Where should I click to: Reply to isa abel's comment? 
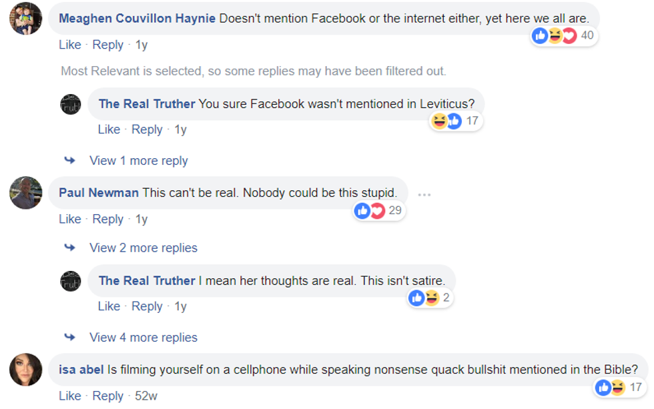coord(107,396)
